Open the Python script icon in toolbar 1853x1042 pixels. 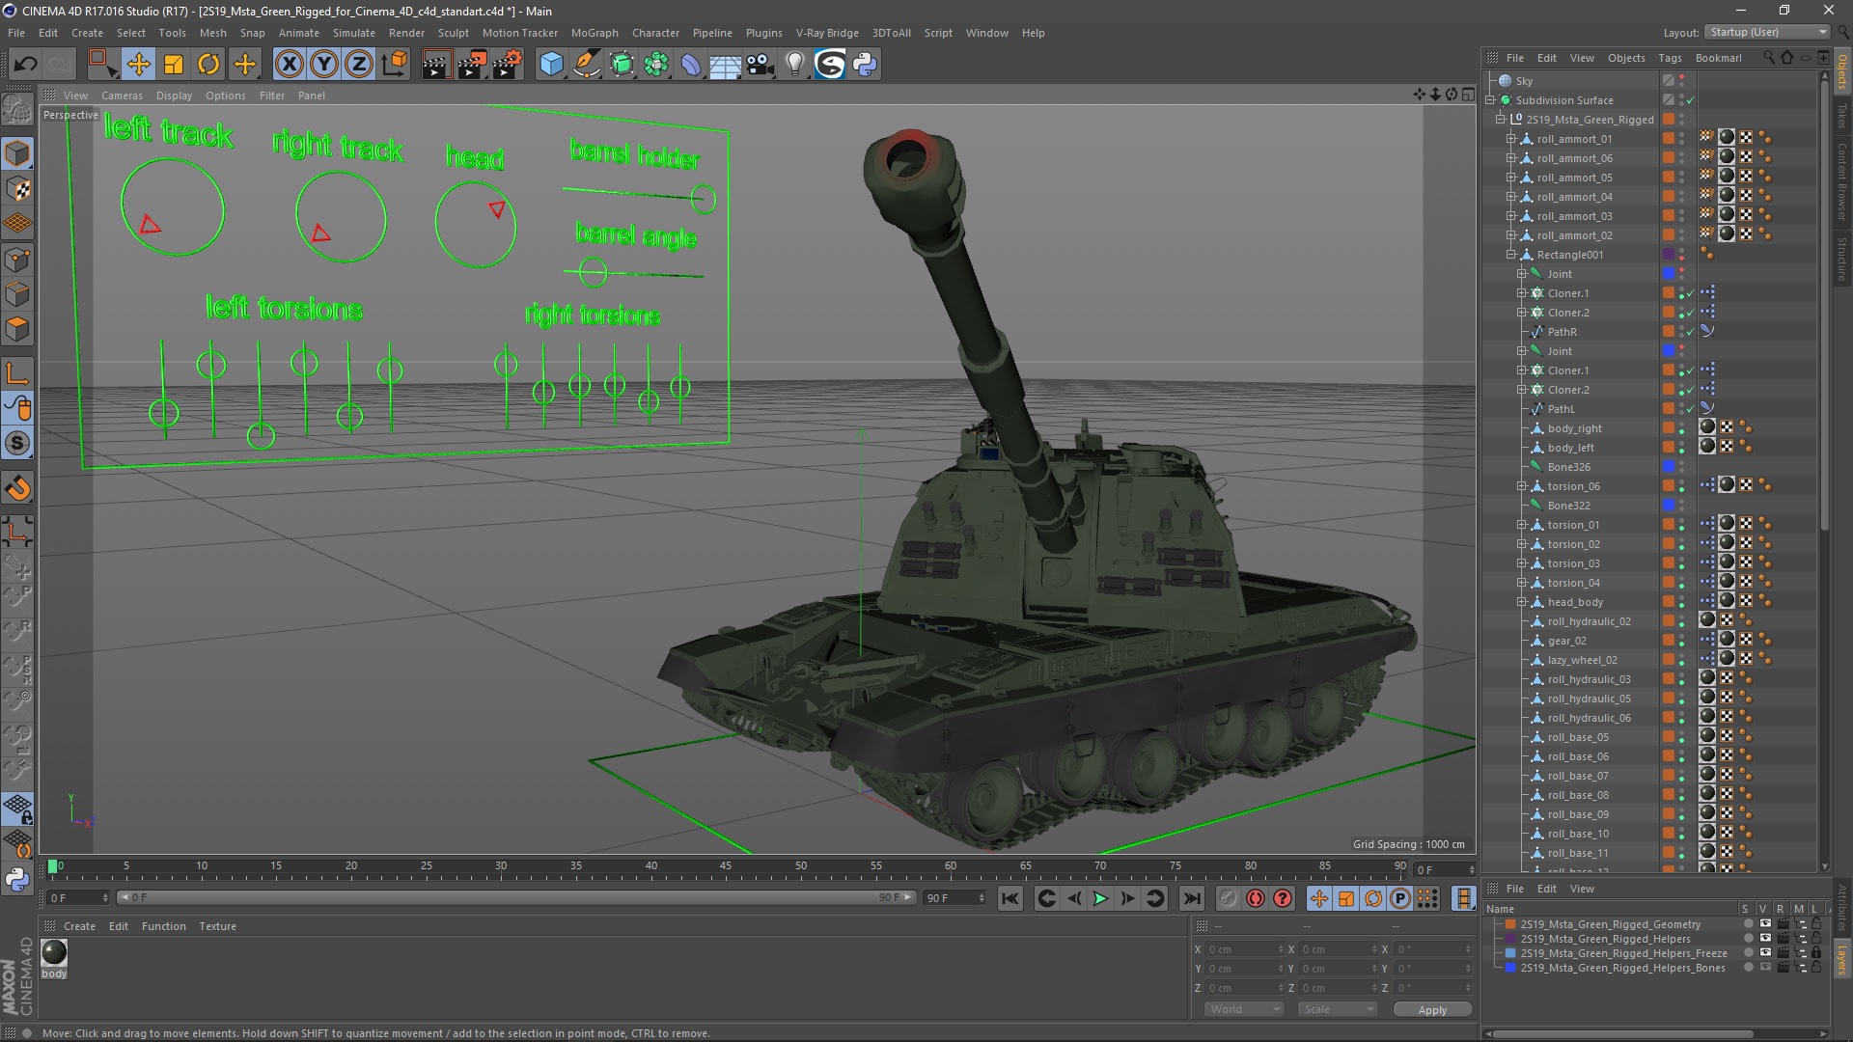click(865, 65)
